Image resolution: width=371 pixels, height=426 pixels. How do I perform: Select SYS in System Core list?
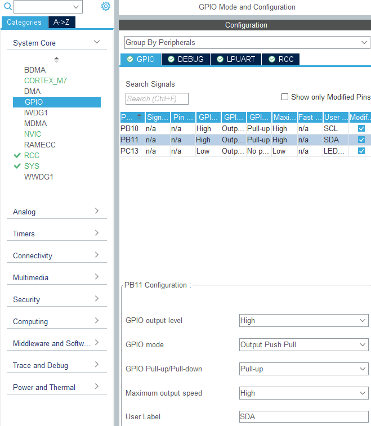[32, 166]
